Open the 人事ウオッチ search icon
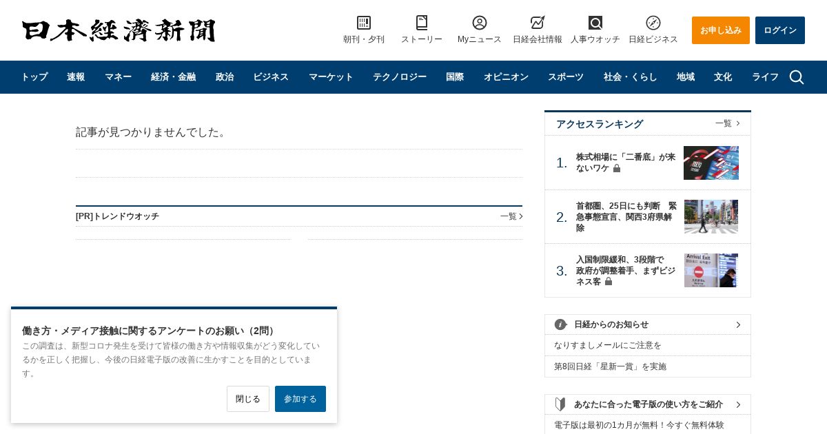Screen dimensions: 827x434 pyautogui.click(x=595, y=23)
